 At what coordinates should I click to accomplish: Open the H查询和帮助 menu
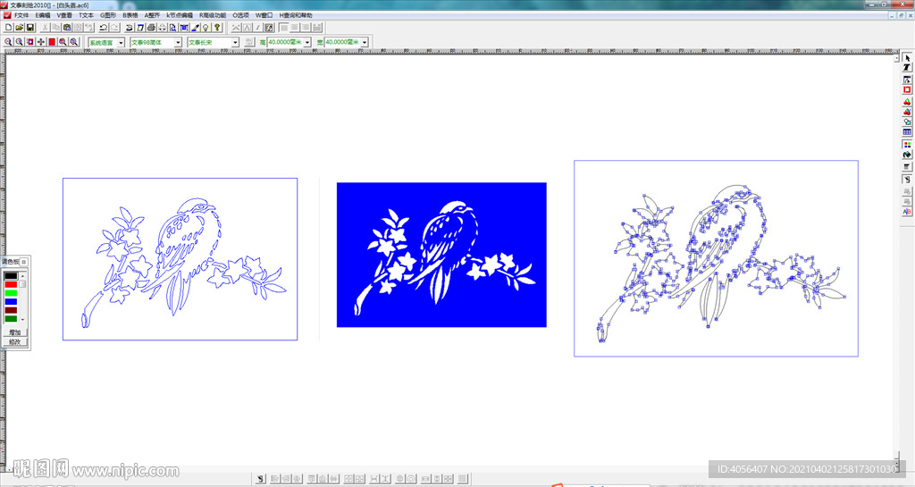pos(295,15)
